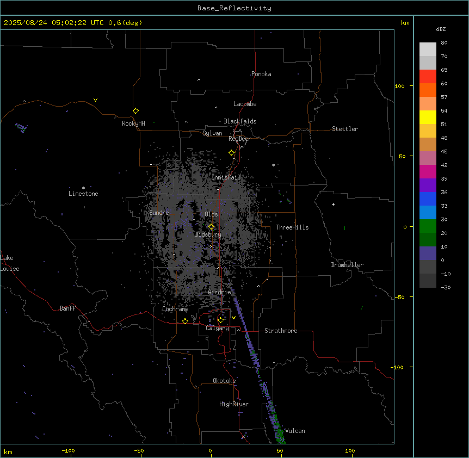Click the Stettler city label
This screenshot has height=458, width=469.
pos(345,129)
